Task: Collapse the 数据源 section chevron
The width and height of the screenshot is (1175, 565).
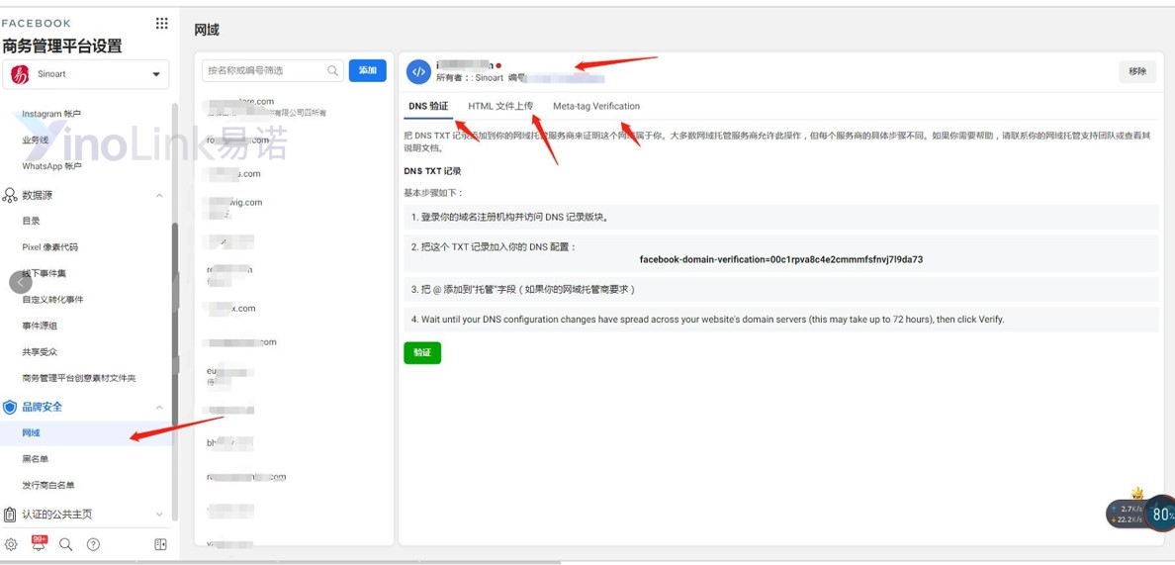Action: click(159, 196)
